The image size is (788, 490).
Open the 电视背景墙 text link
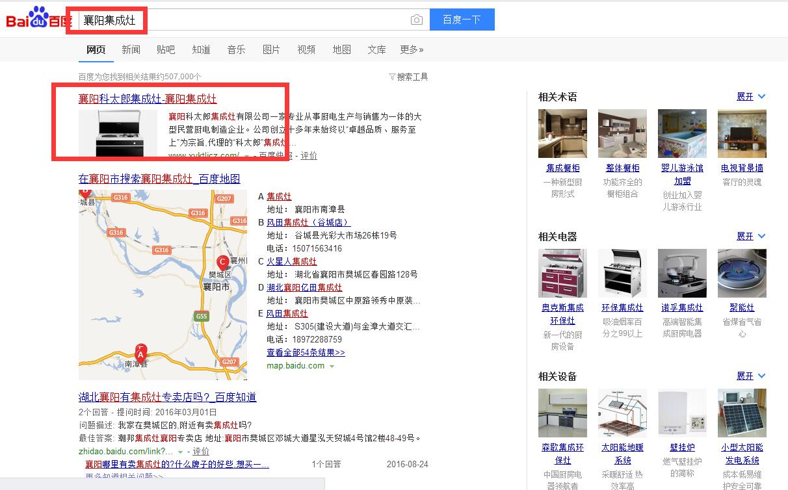point(742,168)
